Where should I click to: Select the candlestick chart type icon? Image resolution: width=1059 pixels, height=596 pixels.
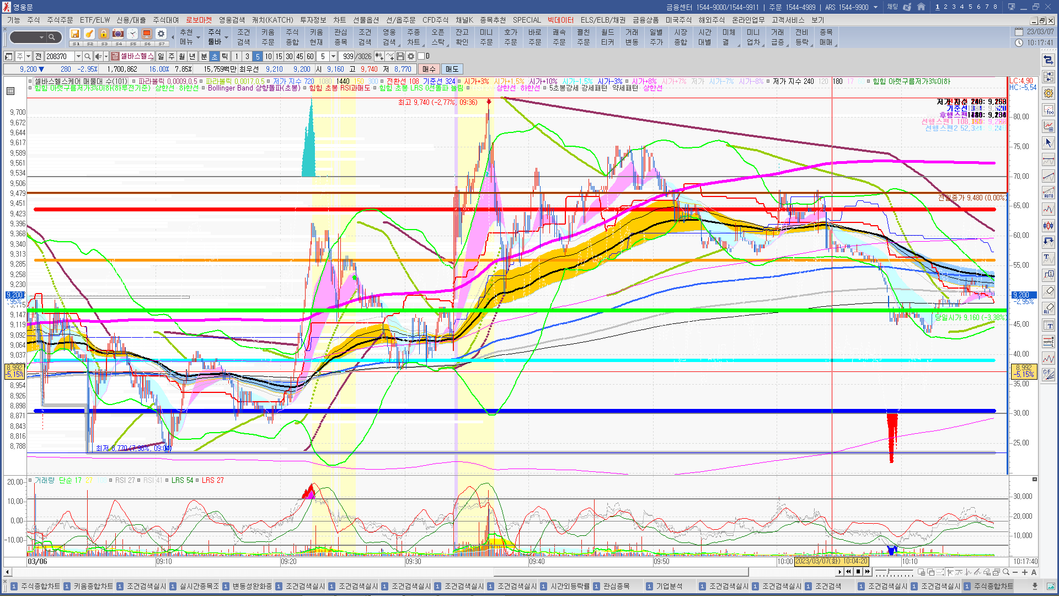click(1049, 226)
